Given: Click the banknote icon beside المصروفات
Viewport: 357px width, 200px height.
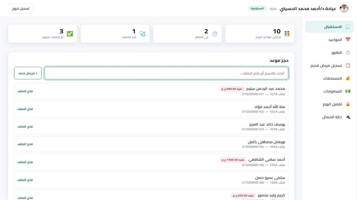Looking at the screenshot, I should 348,91.
